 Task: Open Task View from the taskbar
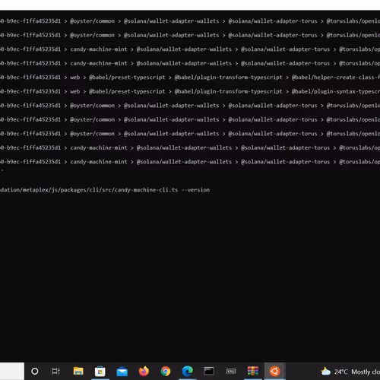pyautogui.click(x=55, y=372)
